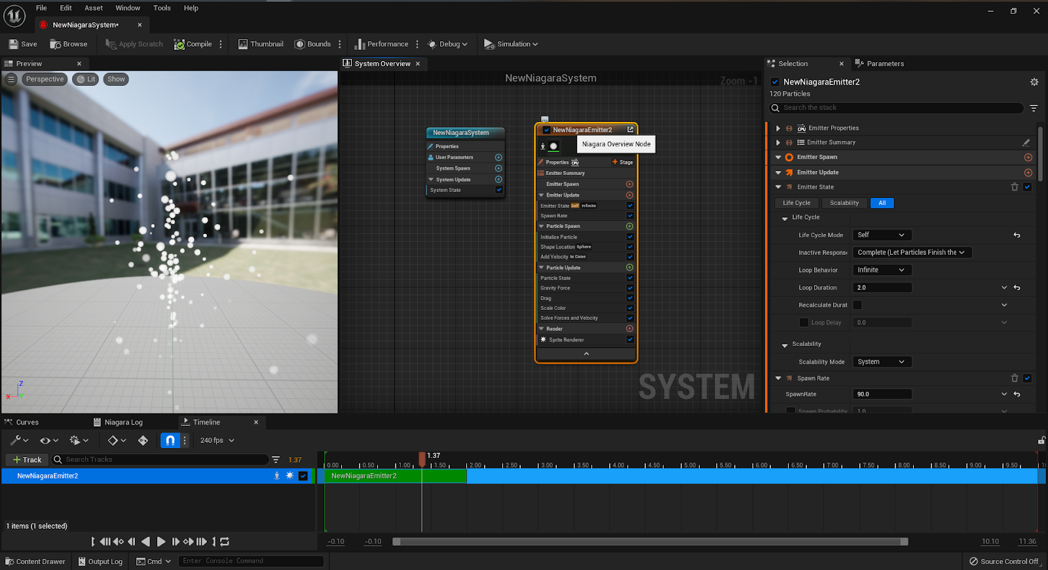Toggle timeline snapping magnet
Screen dimensions: 1048x570
[x=170, y=440]
